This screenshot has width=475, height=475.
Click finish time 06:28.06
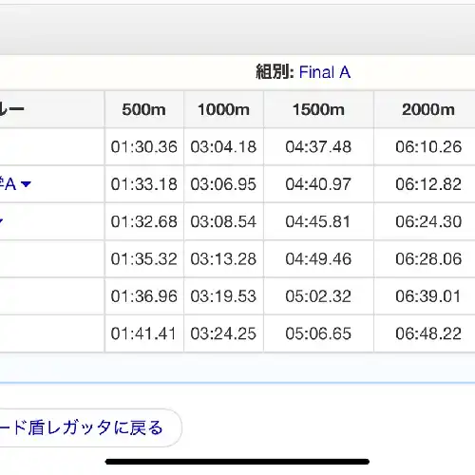[x=428, y=259]
